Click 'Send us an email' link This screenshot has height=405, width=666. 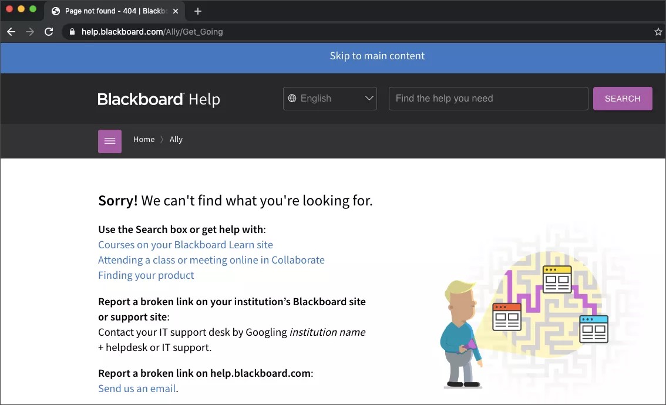tap(137, 389)
